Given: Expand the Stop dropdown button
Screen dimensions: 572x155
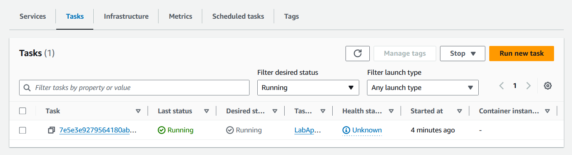Looking at the screenshot, I should pos(463,53).
